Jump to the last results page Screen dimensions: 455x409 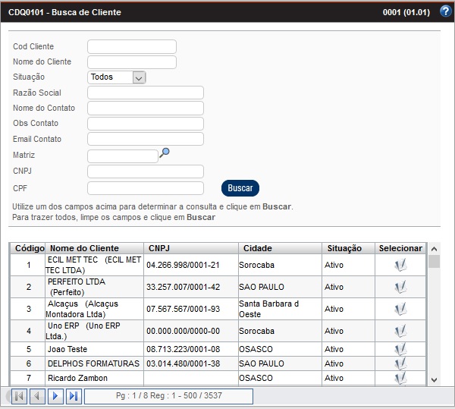(x=74, y=396)
